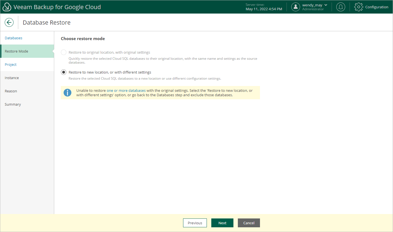
Task: Open the 'one or more databases' link
Action: tap(126, 90)
